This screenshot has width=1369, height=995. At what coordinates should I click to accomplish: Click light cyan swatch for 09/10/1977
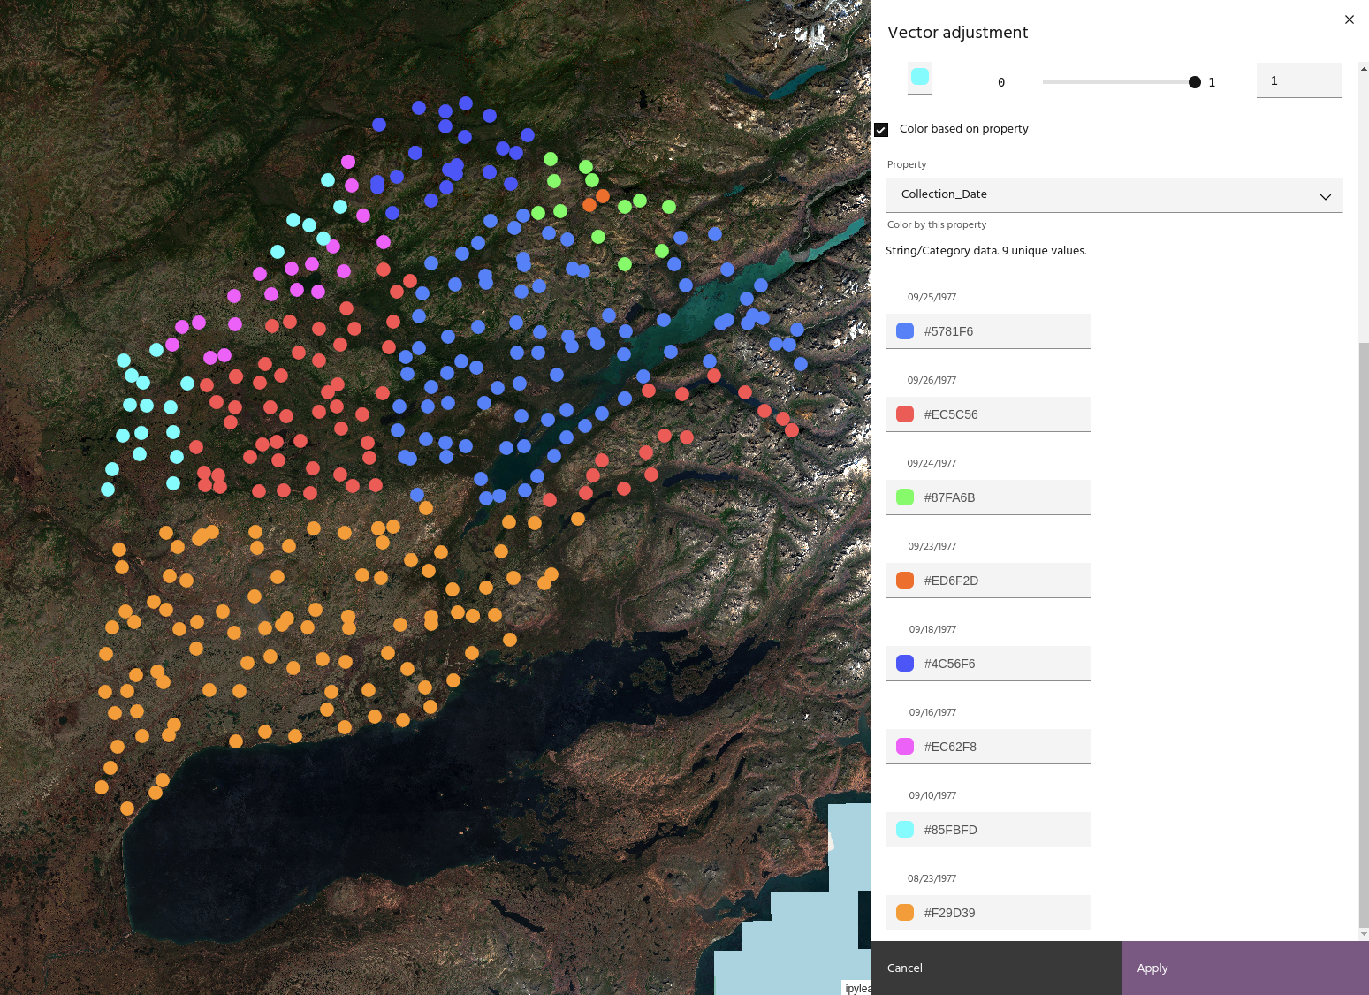[905, 830]
